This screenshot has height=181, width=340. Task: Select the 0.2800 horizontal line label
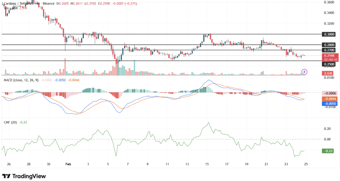point(329,45)
